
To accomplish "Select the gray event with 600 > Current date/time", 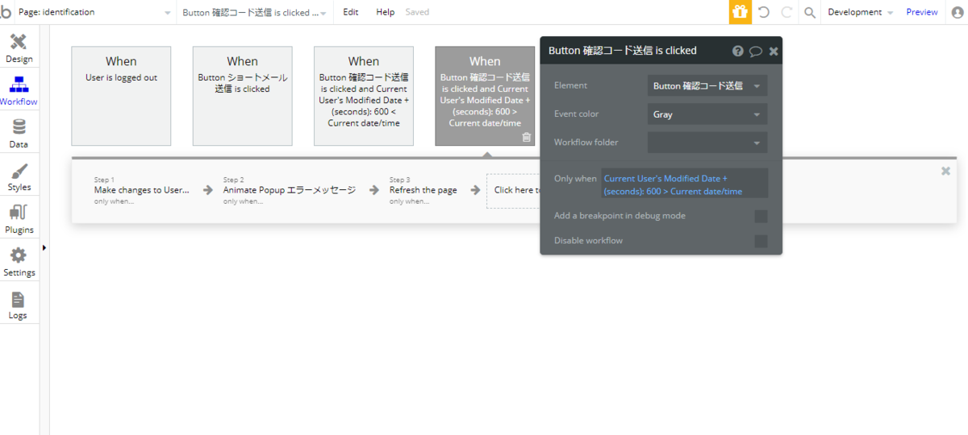I will pyautogui.click(x=485, y=96).
